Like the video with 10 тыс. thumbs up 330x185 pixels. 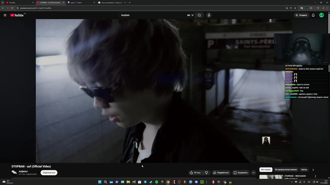point(195,173)
